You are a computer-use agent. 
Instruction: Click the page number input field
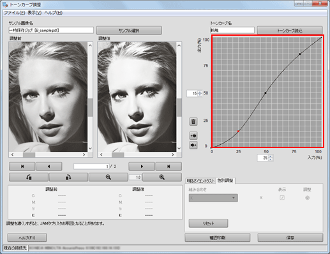tap(91, 167)
